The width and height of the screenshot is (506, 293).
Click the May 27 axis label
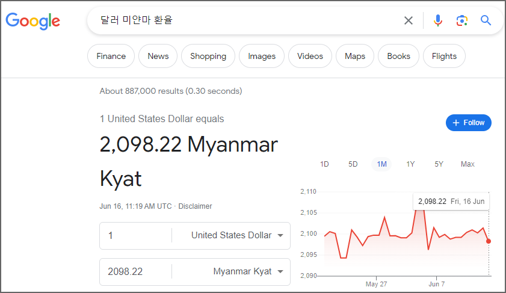pos(376,285)
